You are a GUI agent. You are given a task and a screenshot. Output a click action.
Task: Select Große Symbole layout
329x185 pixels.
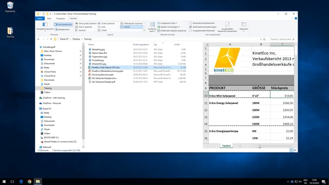[106, 24]
